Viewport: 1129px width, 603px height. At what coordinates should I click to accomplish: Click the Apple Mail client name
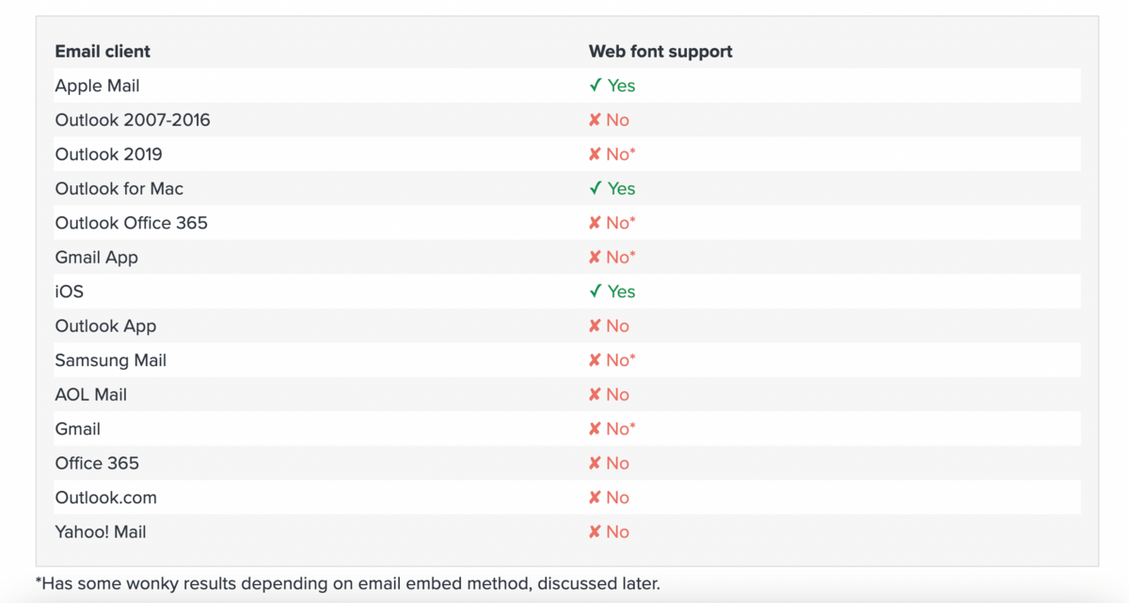click(97, 86)
